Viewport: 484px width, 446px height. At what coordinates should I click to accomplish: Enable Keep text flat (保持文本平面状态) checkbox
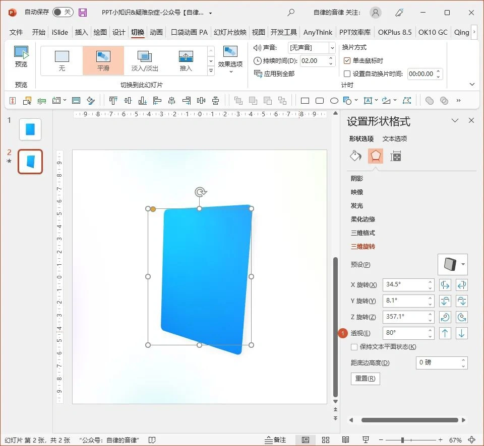click(x=354, y=347)
